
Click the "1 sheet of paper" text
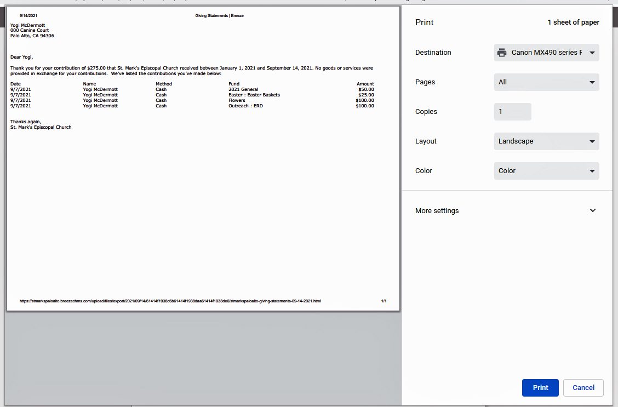tap(574, 22)
